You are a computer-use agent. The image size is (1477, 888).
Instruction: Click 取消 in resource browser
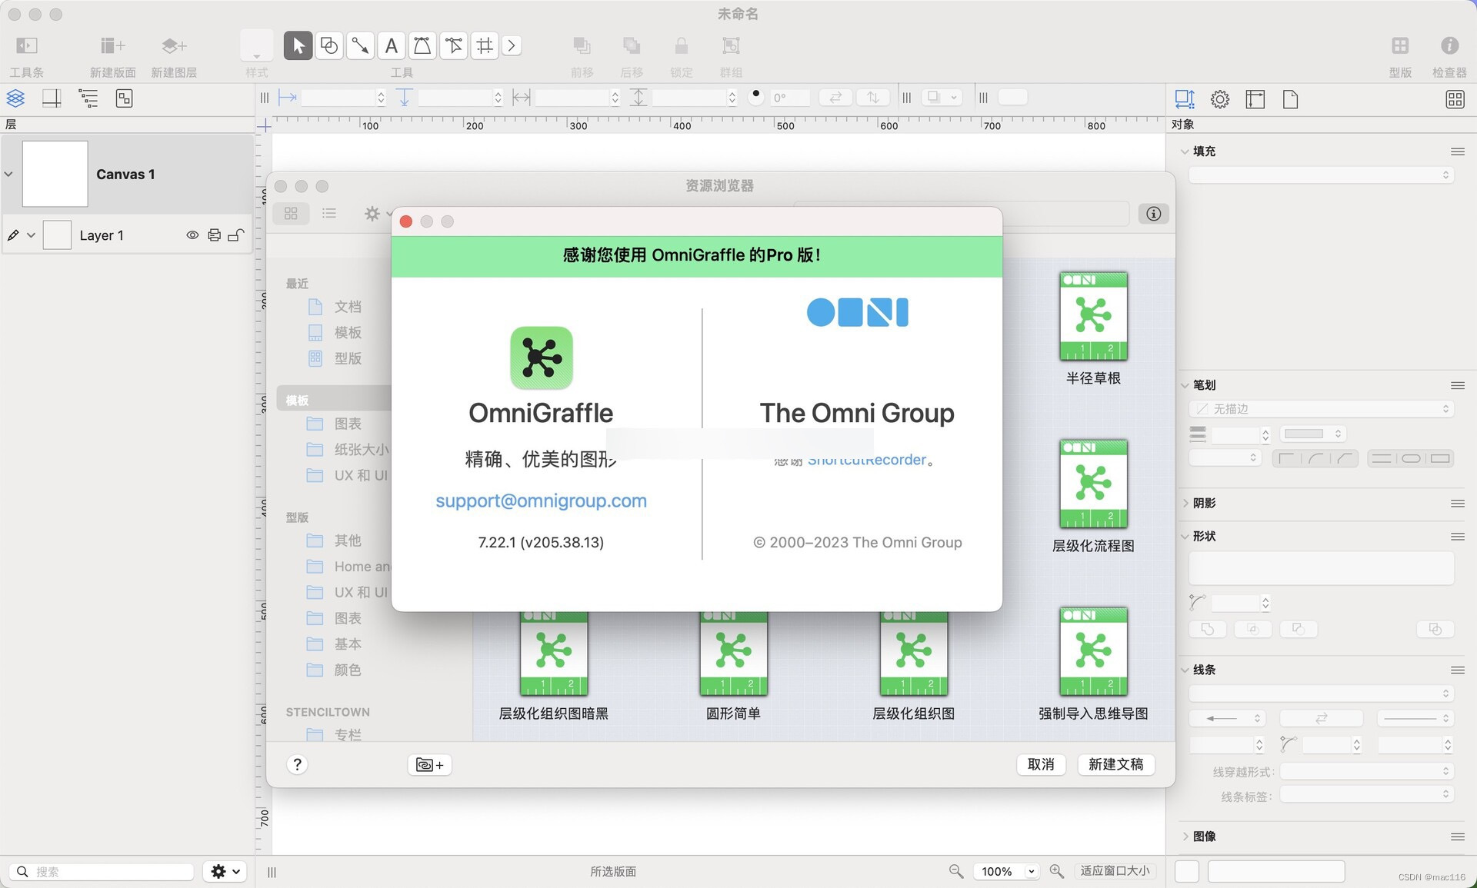[1041, 764]
